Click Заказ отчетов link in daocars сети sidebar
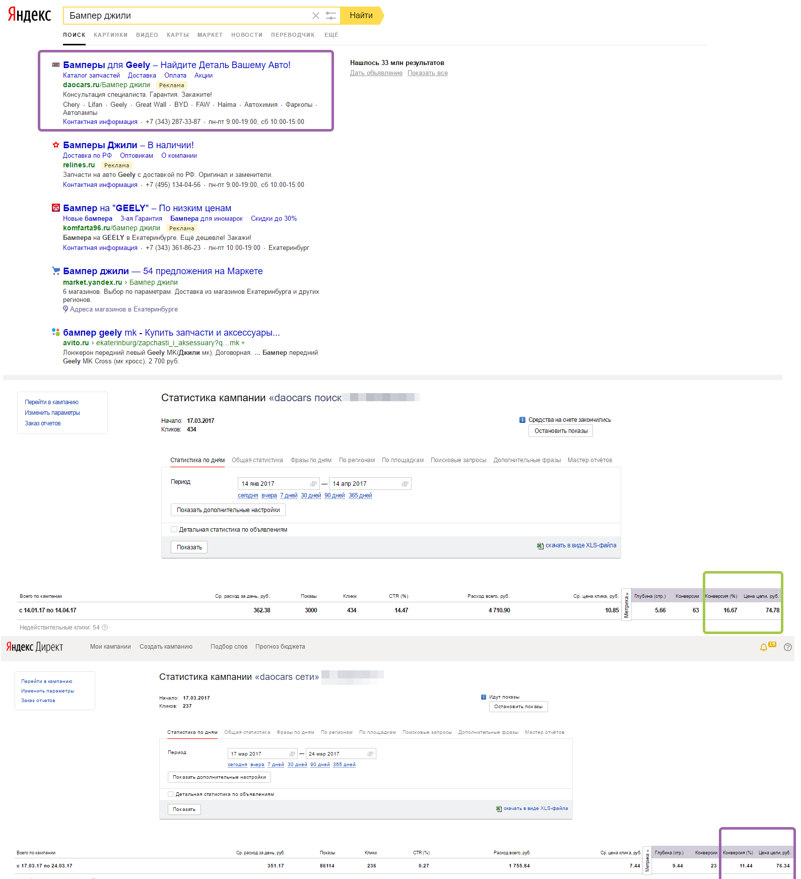 (38, 701)
